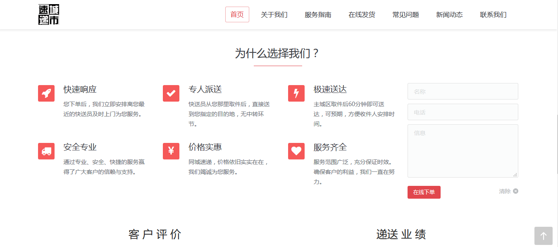Screen dimensions: 558x247
Task: Click the 速城速市 logo
Action: tap(49, 15)
